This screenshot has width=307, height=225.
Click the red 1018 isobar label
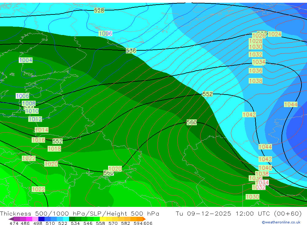coord(54,149)
